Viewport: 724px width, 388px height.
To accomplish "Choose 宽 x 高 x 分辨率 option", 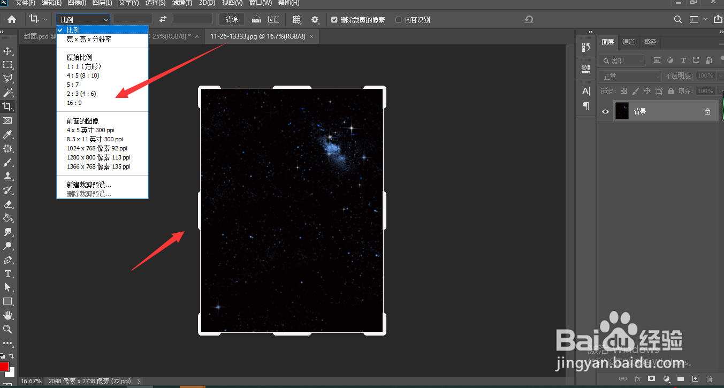I will click(89, 40).
